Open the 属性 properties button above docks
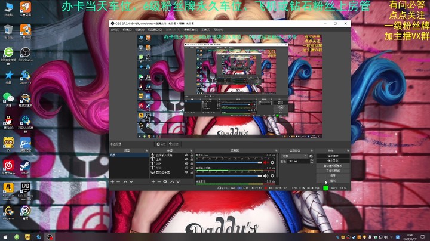430x241 pixels. (161, 144)
